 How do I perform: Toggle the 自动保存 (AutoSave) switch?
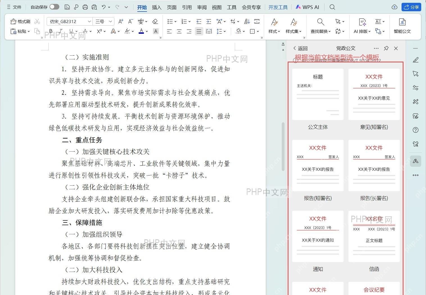[x=54, y=7]
